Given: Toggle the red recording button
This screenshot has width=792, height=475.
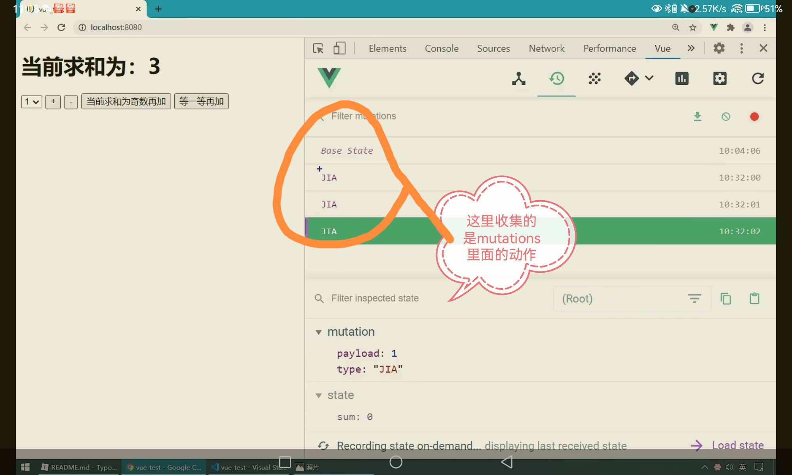Looking at the screenshot, I should (754, 116).
